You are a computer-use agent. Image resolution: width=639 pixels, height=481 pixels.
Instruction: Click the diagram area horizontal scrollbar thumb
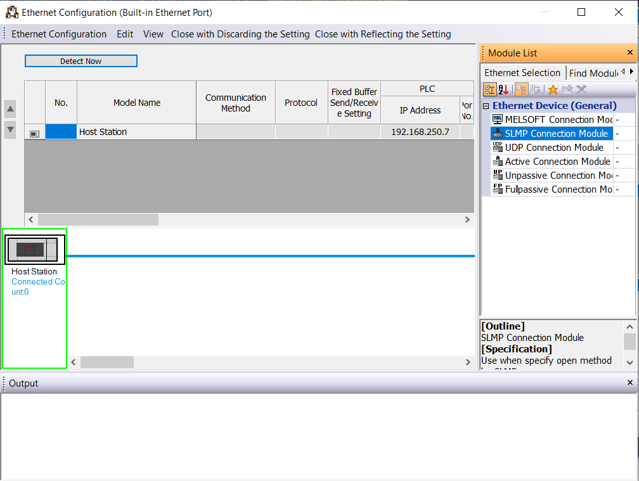[106, 362]
